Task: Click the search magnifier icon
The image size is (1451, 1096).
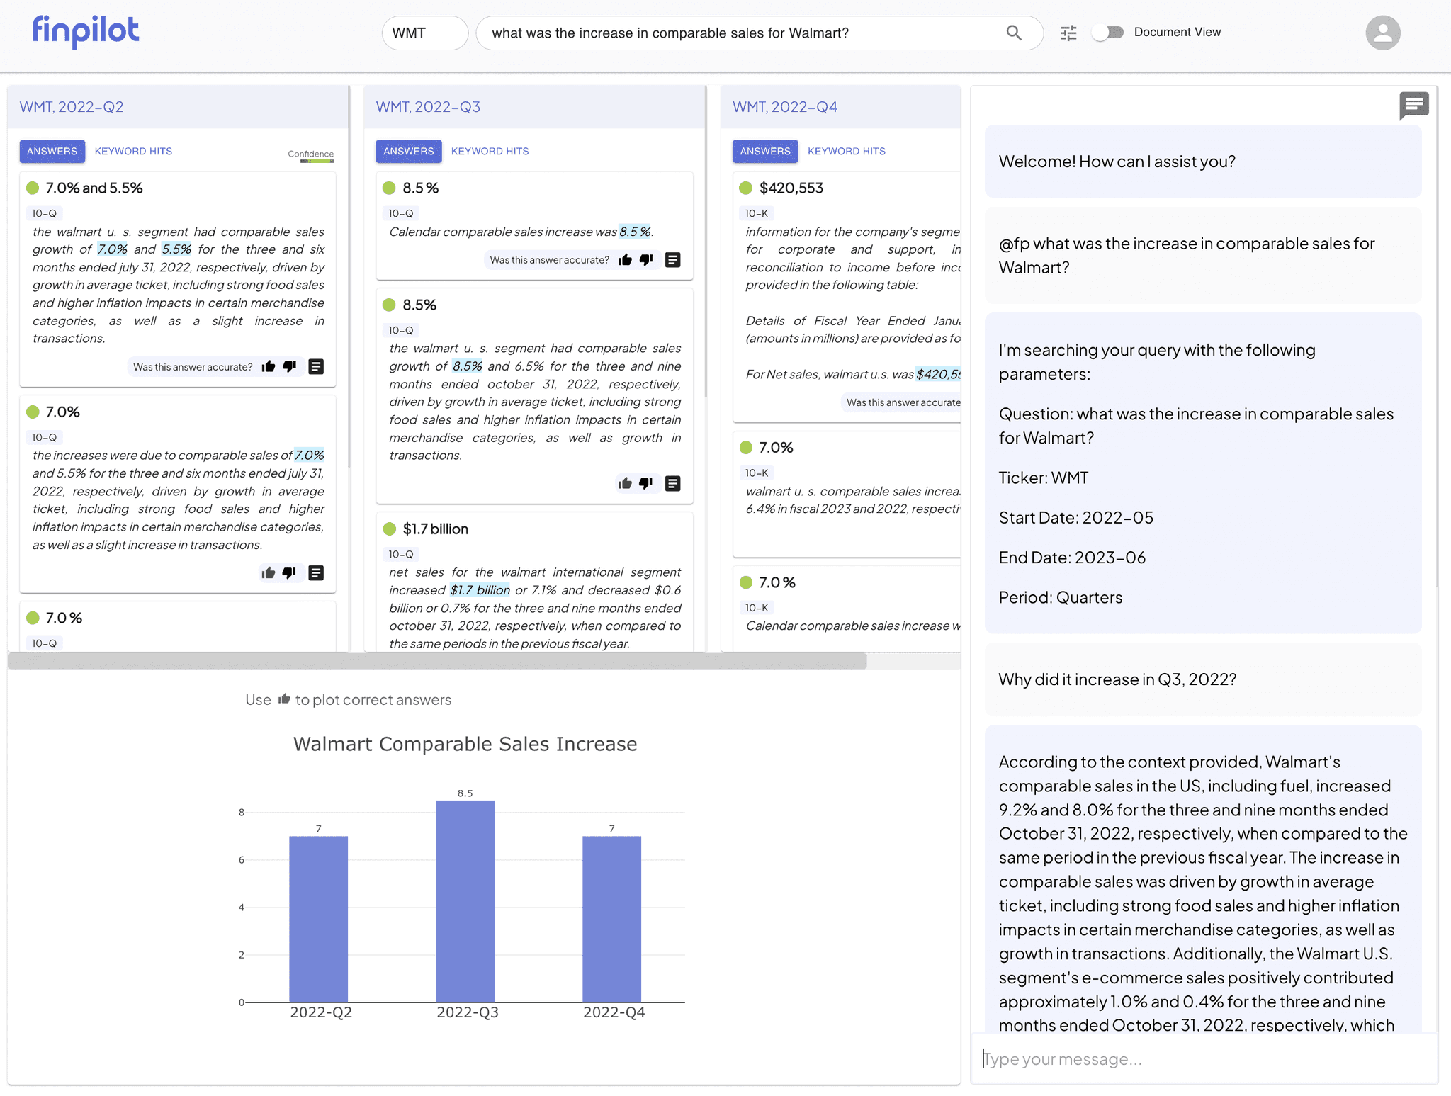Action: coord(1013,33)
